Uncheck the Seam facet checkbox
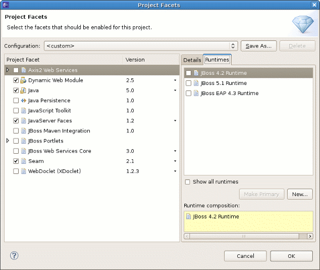This screenshot has height=270, width=320. (x=16, y=161)
